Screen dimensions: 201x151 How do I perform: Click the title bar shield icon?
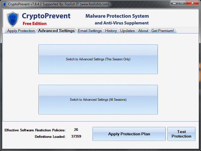pyautogui.click(x=4, y=4)
